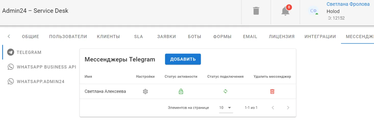
Task: Open the trash bin in header
Action: (x=256, y=11)
